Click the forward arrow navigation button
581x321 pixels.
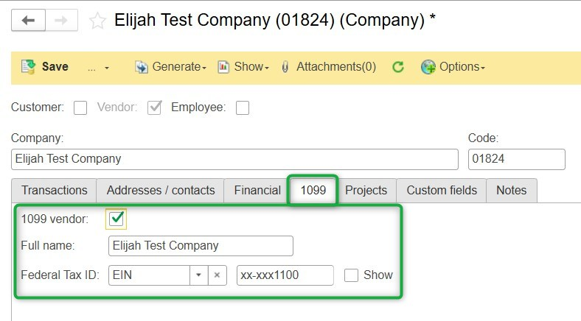(61, 21)
